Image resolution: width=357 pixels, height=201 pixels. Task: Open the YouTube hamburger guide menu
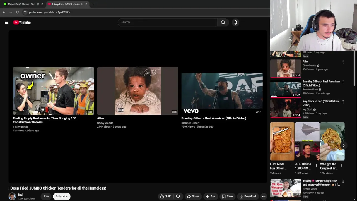point(7,23)
